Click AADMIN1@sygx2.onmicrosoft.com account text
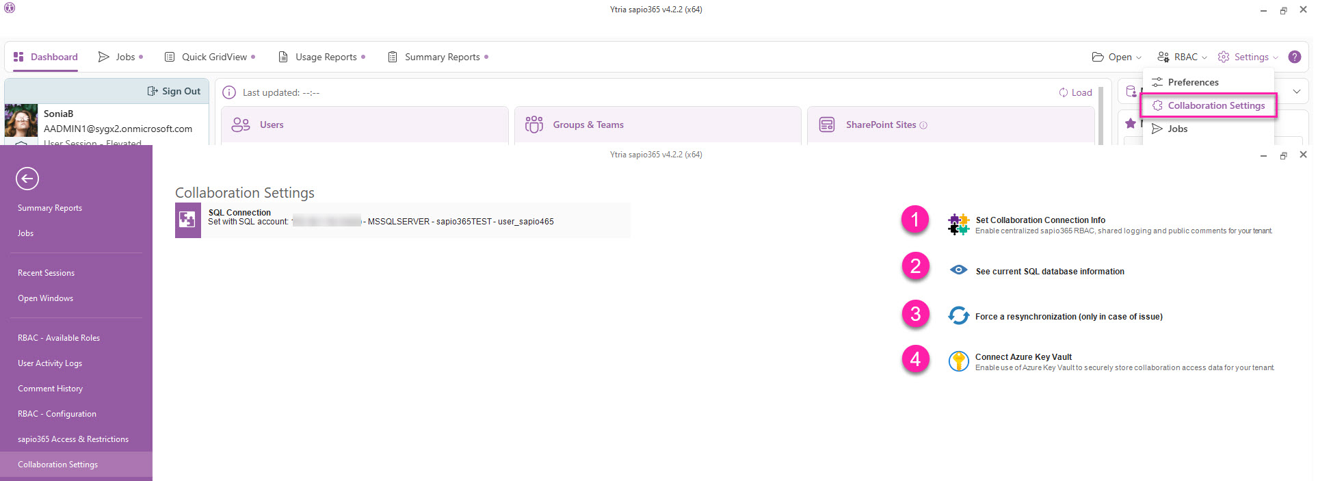Screen dimensions: 1344x481 118,129
